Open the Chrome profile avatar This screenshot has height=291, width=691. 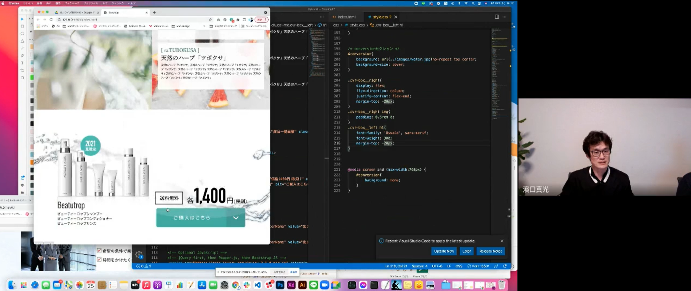(x=251, y=20)
